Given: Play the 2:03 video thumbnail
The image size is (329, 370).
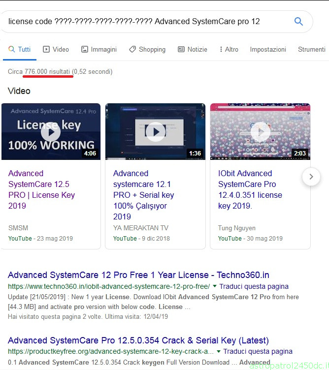Looking at the screenshot, I should tap(260, 132).
